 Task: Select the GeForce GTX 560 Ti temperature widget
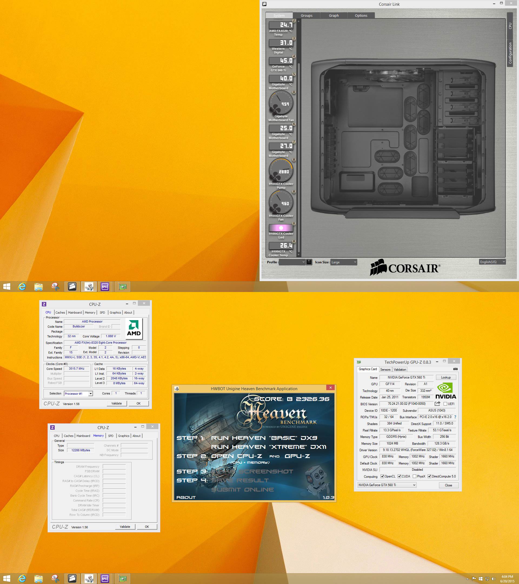pyautogui.click(x=281, y=64)
